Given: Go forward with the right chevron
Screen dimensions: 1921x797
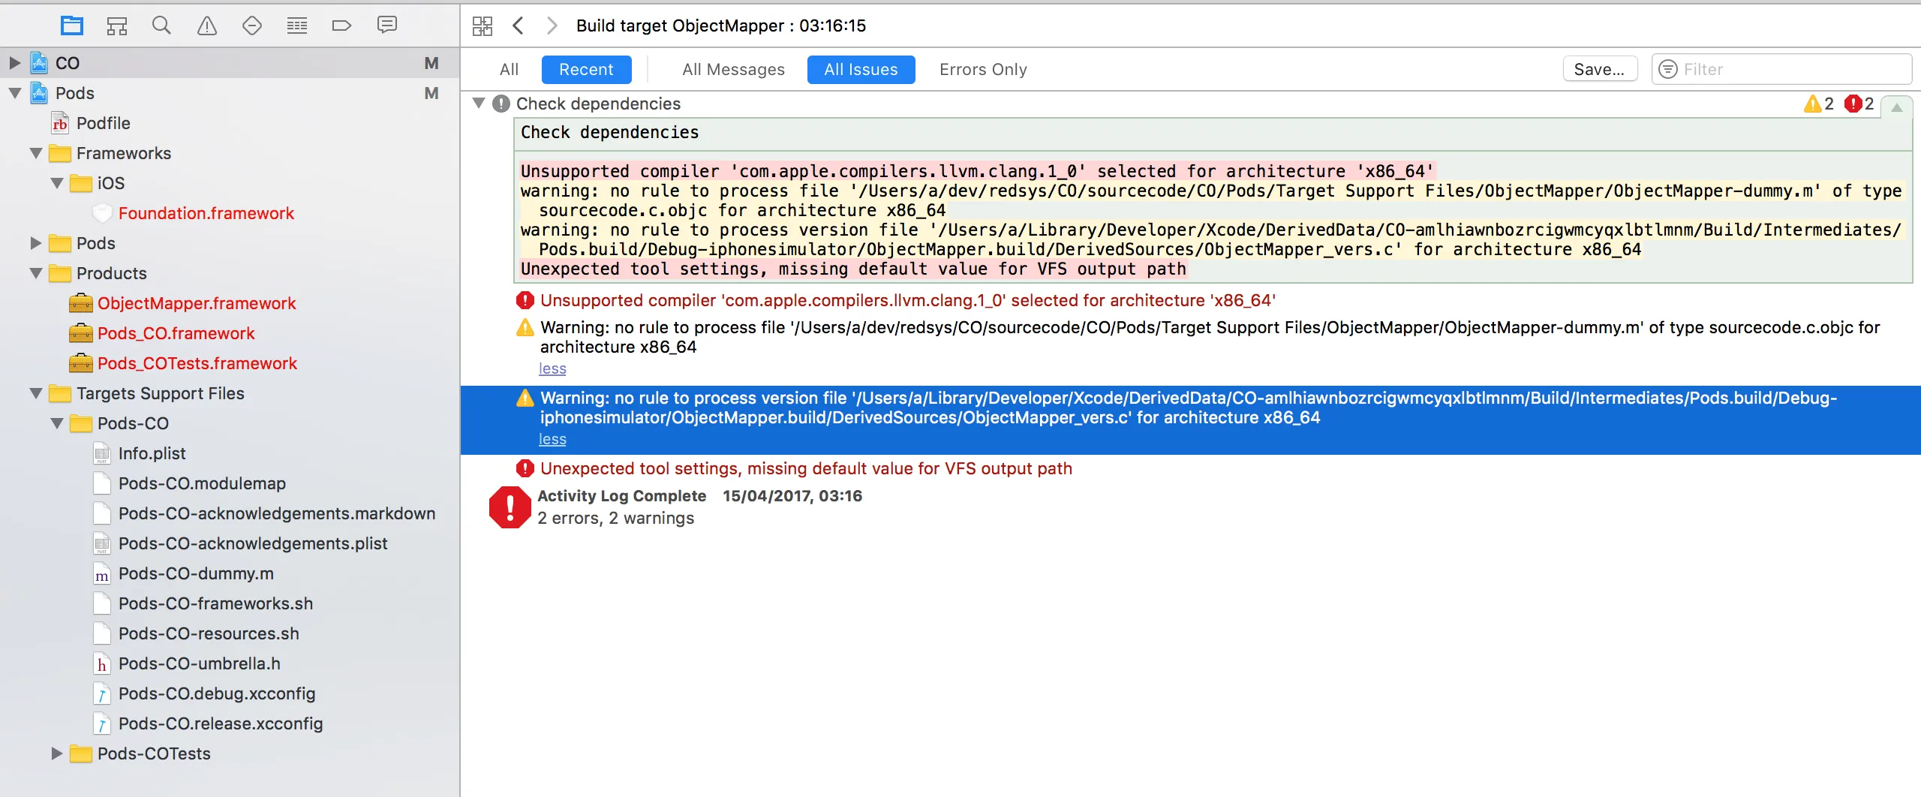Looking at the screenshot, I should [x=552, y=26].
